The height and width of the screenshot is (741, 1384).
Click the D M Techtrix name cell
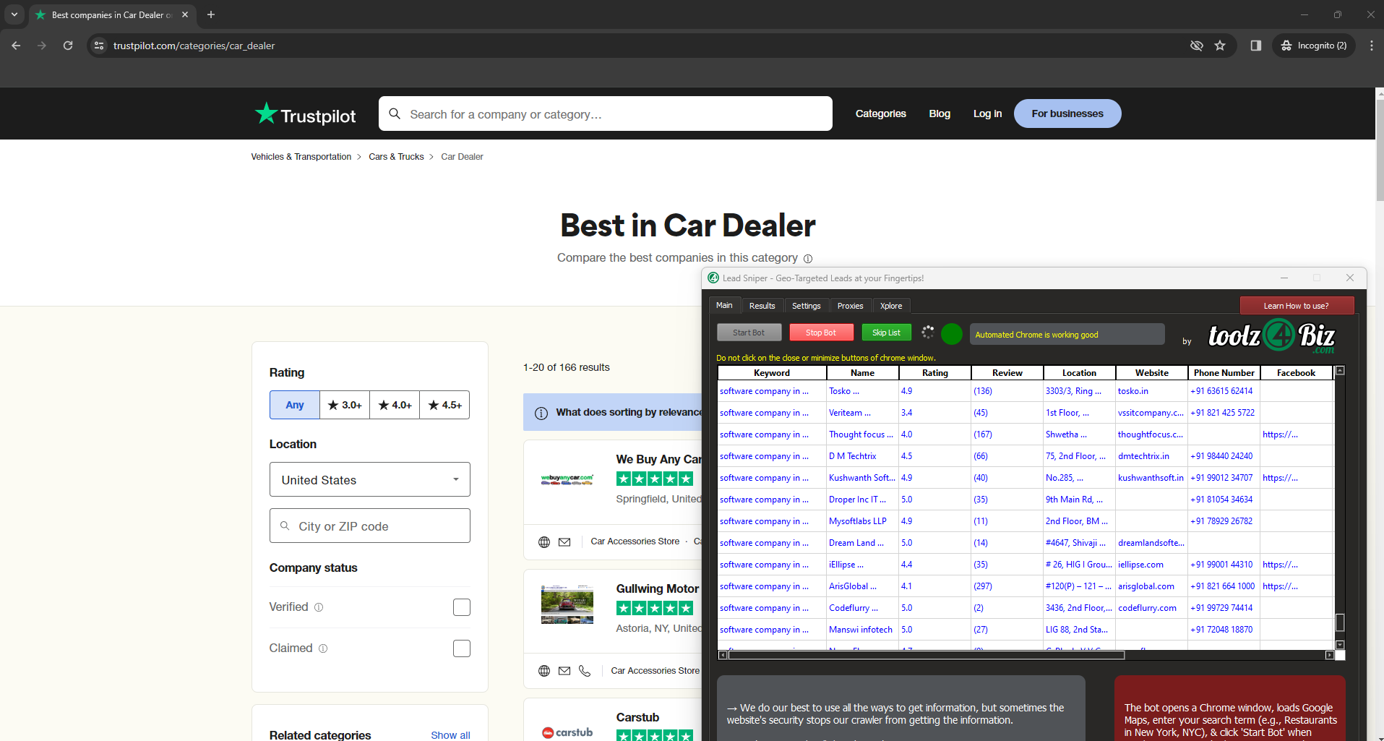tap(863, 456)
